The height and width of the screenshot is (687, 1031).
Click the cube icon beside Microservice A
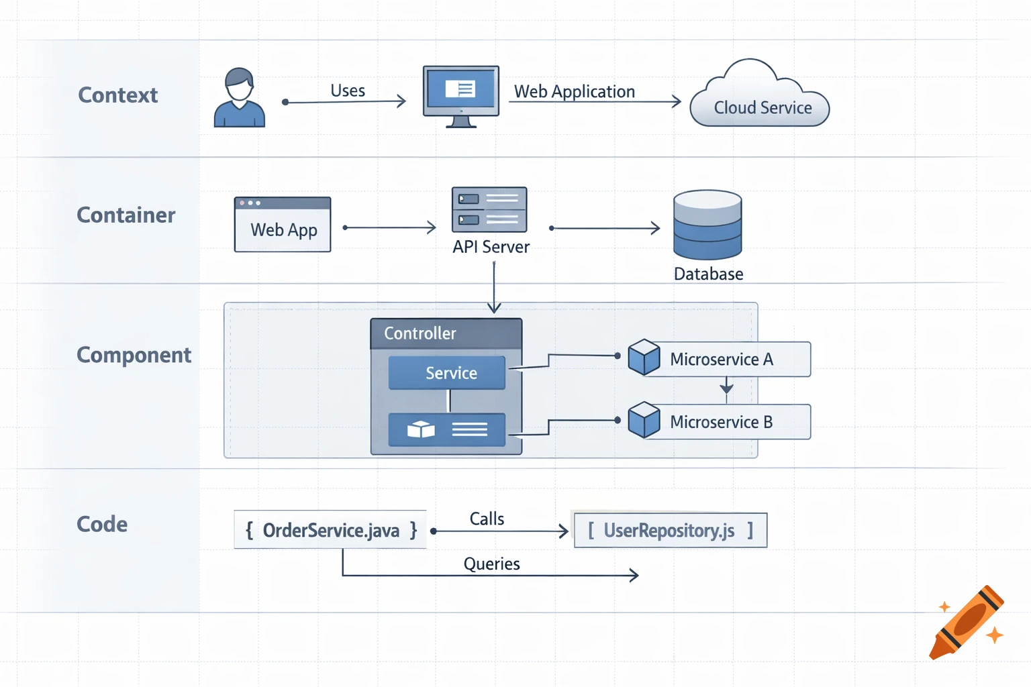click(643, 358)
